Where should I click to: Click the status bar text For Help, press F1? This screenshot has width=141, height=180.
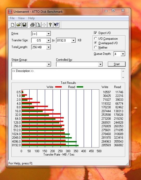pos(20,163)
